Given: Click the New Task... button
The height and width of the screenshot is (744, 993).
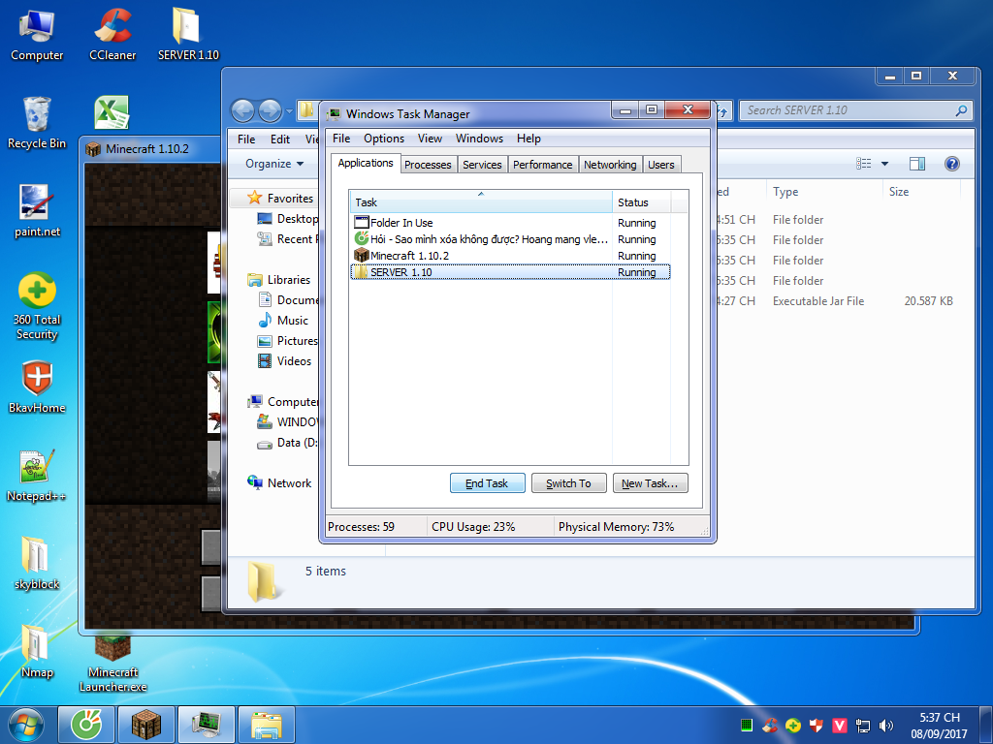Looking at the screenshot, I should (651, 483).
